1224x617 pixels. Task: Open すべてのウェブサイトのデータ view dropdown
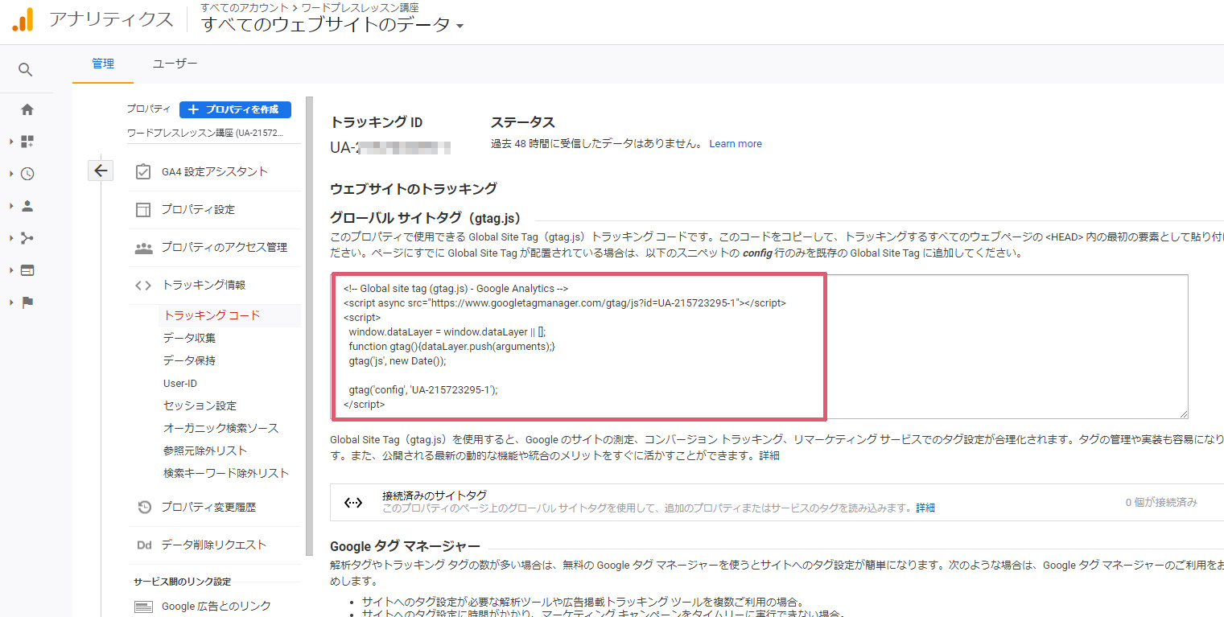(x=332, y=25)
